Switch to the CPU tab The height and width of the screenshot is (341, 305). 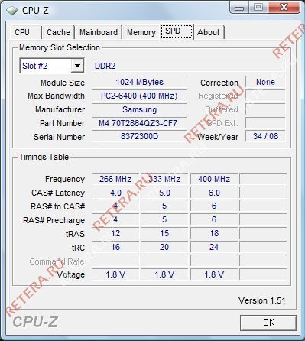pos(25,32)
